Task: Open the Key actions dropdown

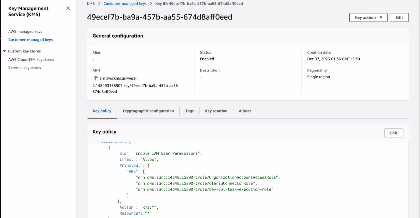Action: pos(368,18)
